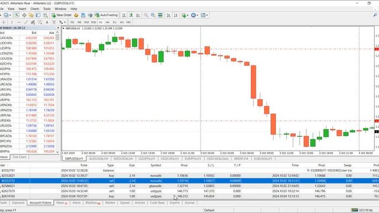This screenshot has height=213, width=379.
Task: Switch to the BRENT,H4 chart tab
Action: pyautogui.click(x=241, y=159)
